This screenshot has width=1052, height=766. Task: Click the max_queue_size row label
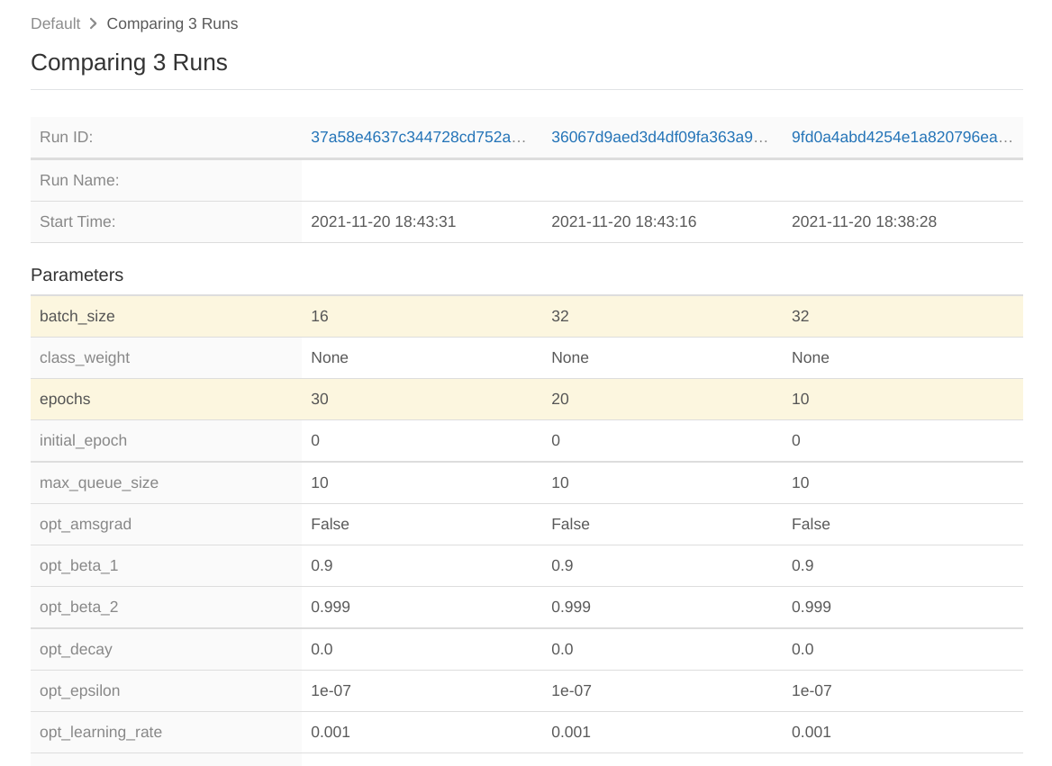tap(99, 482)
